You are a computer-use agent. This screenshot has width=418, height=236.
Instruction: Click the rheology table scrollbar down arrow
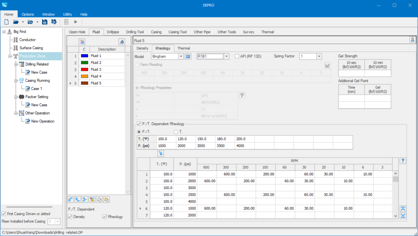click(x=396, y=216)
